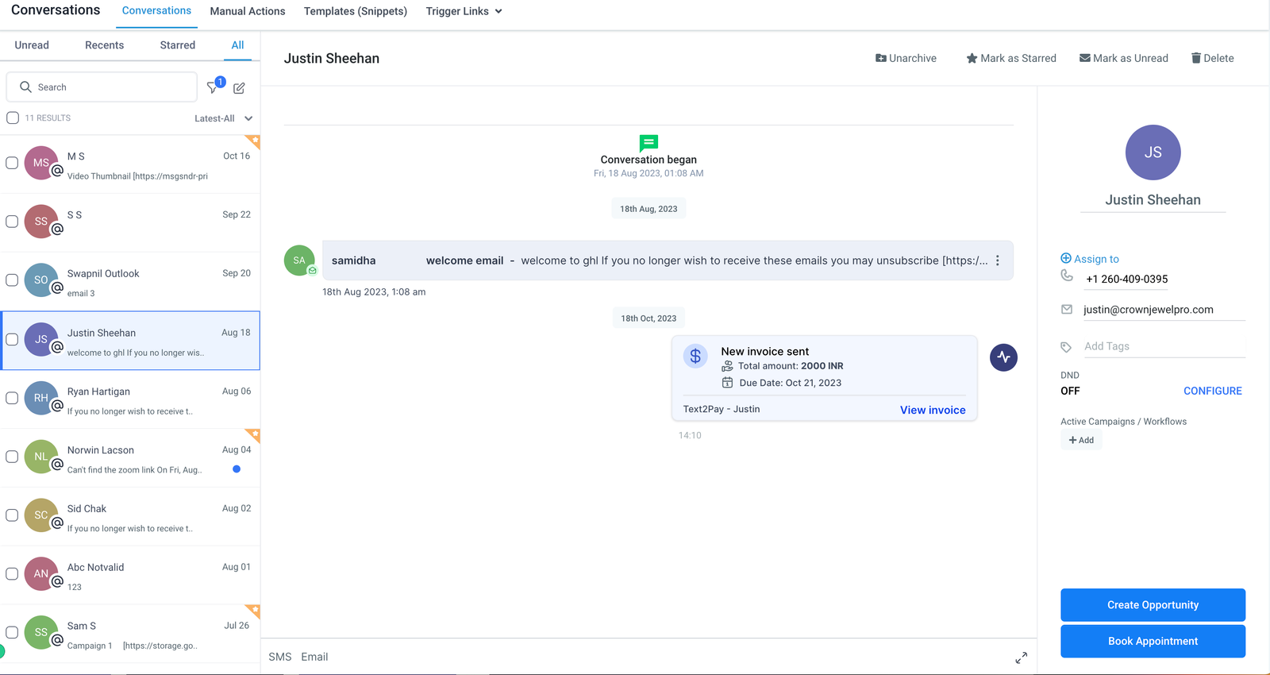This screenshot has width=1270, height=675.
Task: Unarchive the Justin Sheehan conversation
Action: pyautogui.click(x=906, y=58)
